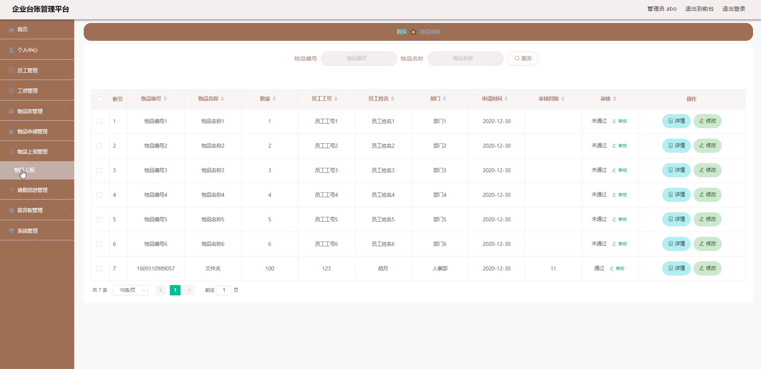761x369 pixels.
Task: Click the 查询 search button
Action: click(523, 59)
